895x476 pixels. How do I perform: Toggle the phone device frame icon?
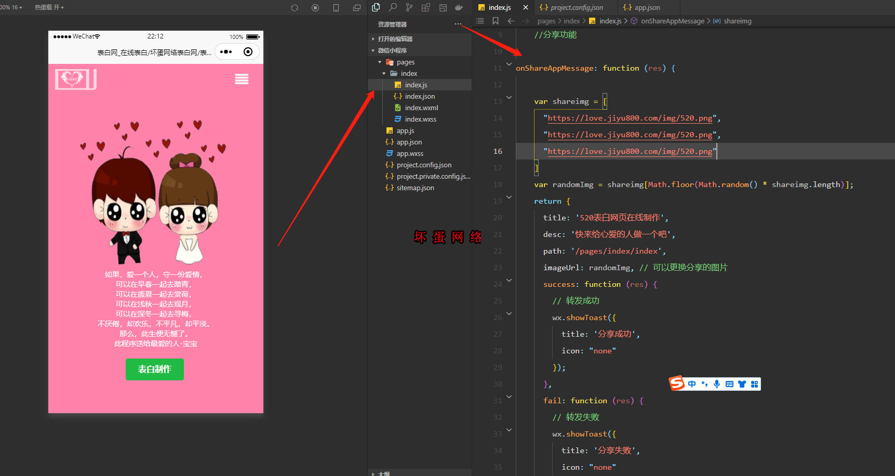point(336,8)
